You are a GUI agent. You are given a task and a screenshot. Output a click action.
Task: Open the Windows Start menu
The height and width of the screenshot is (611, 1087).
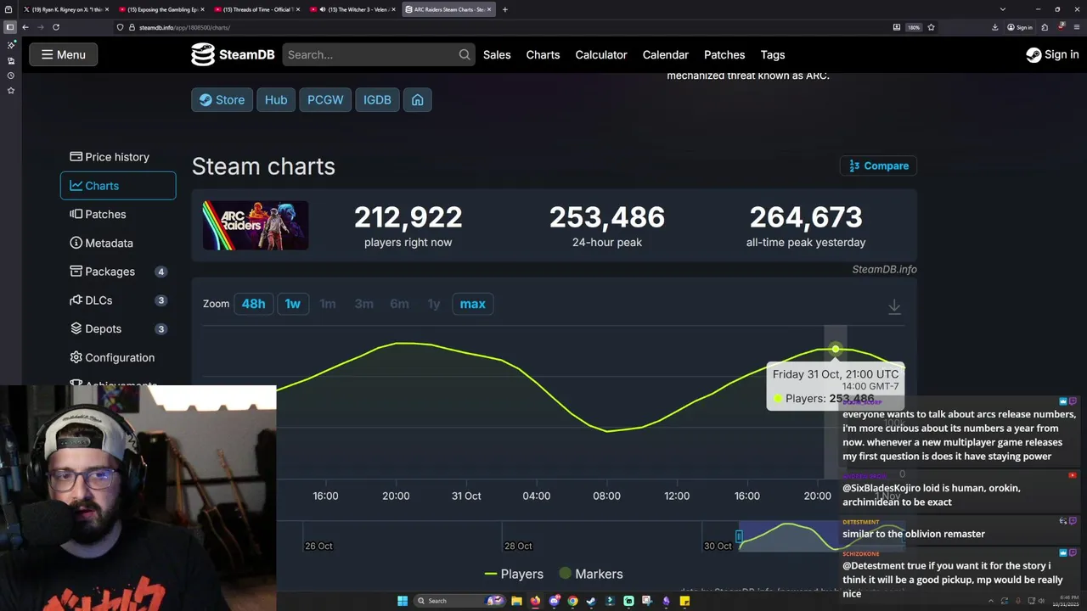click(x=403, y=601)
